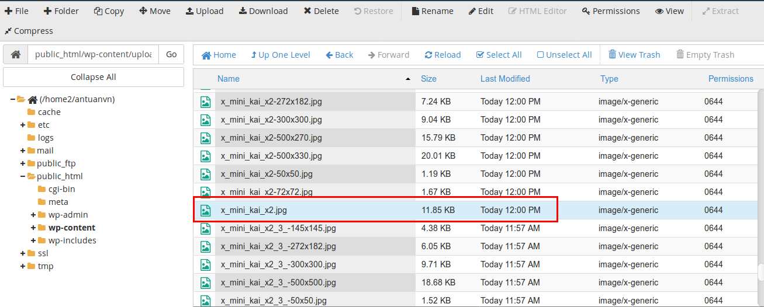Select file x_mini_kai_x2_3_-500x500.jpg
This screenshot has width=764, height=307.
pos(278,282)
